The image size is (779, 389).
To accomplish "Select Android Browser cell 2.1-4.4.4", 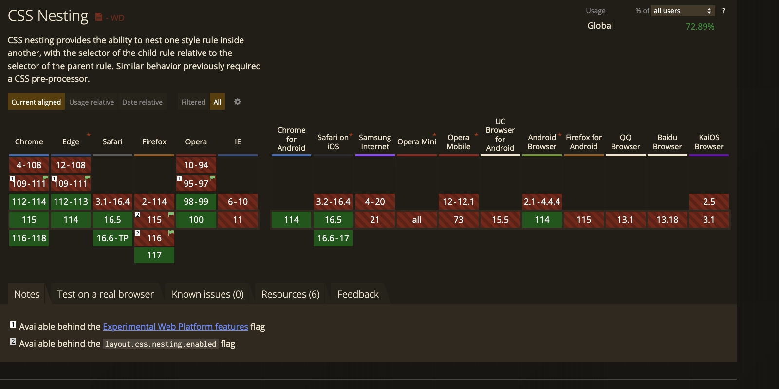I will coord(542,202).
